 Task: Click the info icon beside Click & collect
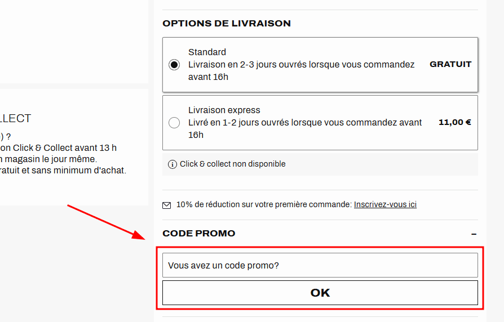point(173,164)
